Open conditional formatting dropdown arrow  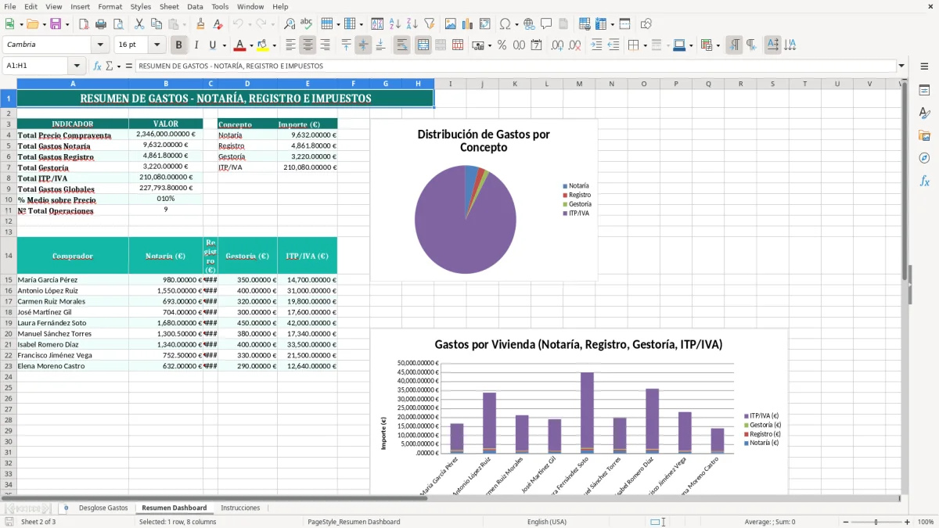(x=718, y=45)
